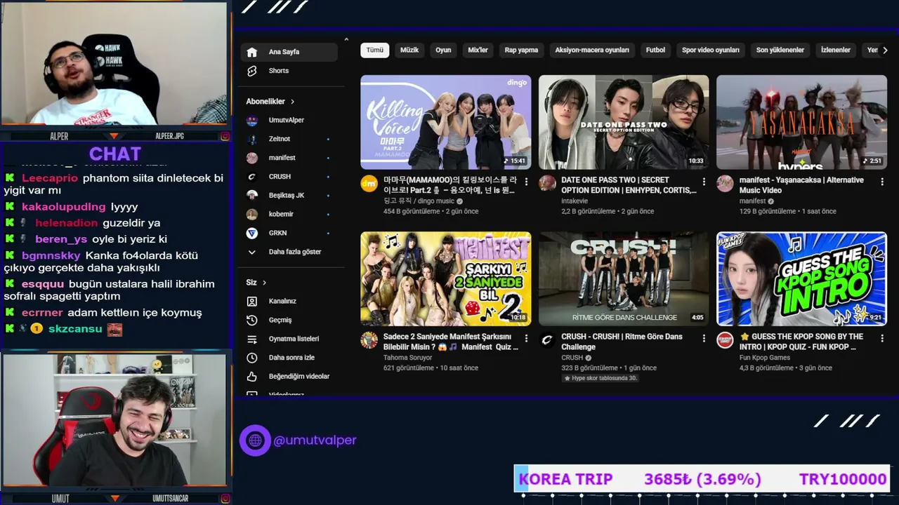899x505 pixels.
Task: Click intakevie avatar beside Date One Pass video
Action: click(547, 184)
